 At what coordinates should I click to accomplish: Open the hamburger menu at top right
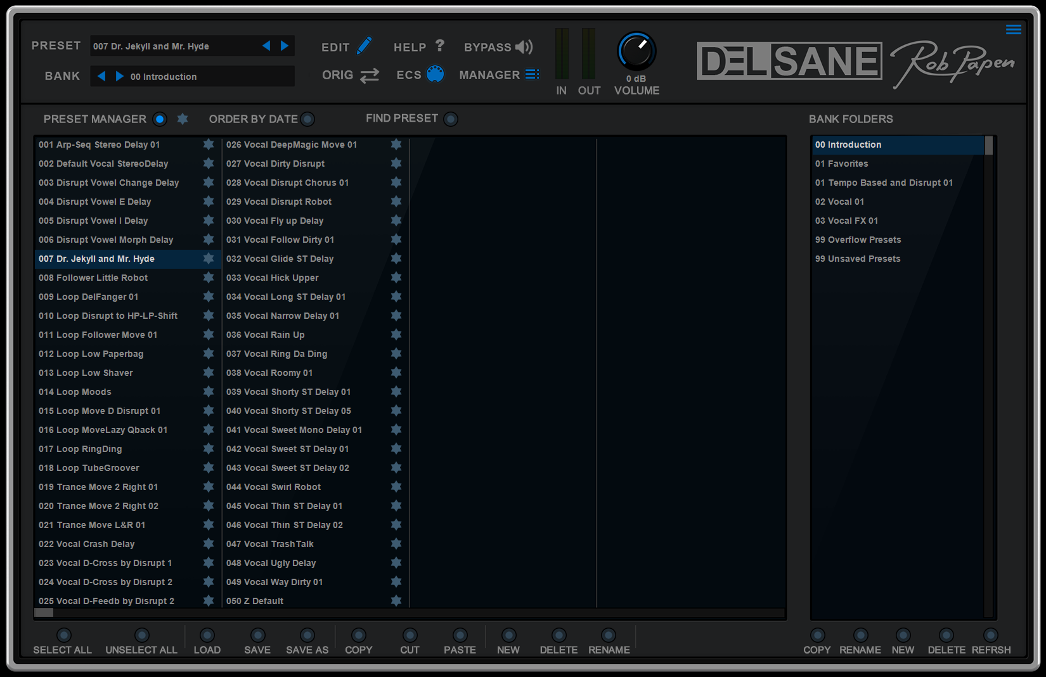click(x=1014, y=29)
